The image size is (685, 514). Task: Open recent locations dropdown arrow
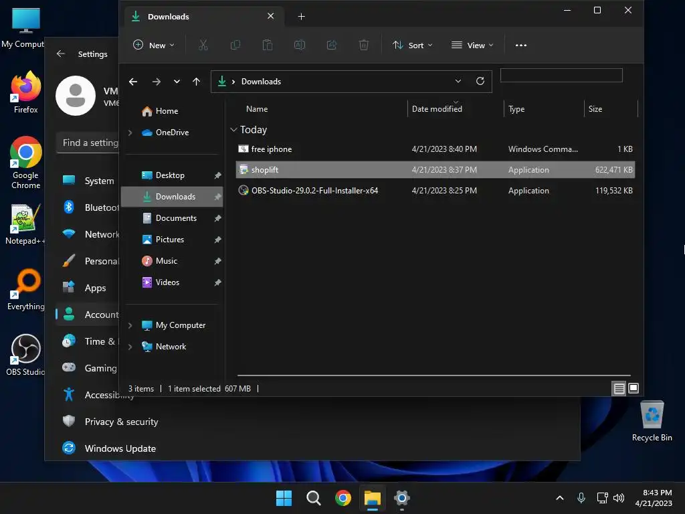tap(177, 82)
